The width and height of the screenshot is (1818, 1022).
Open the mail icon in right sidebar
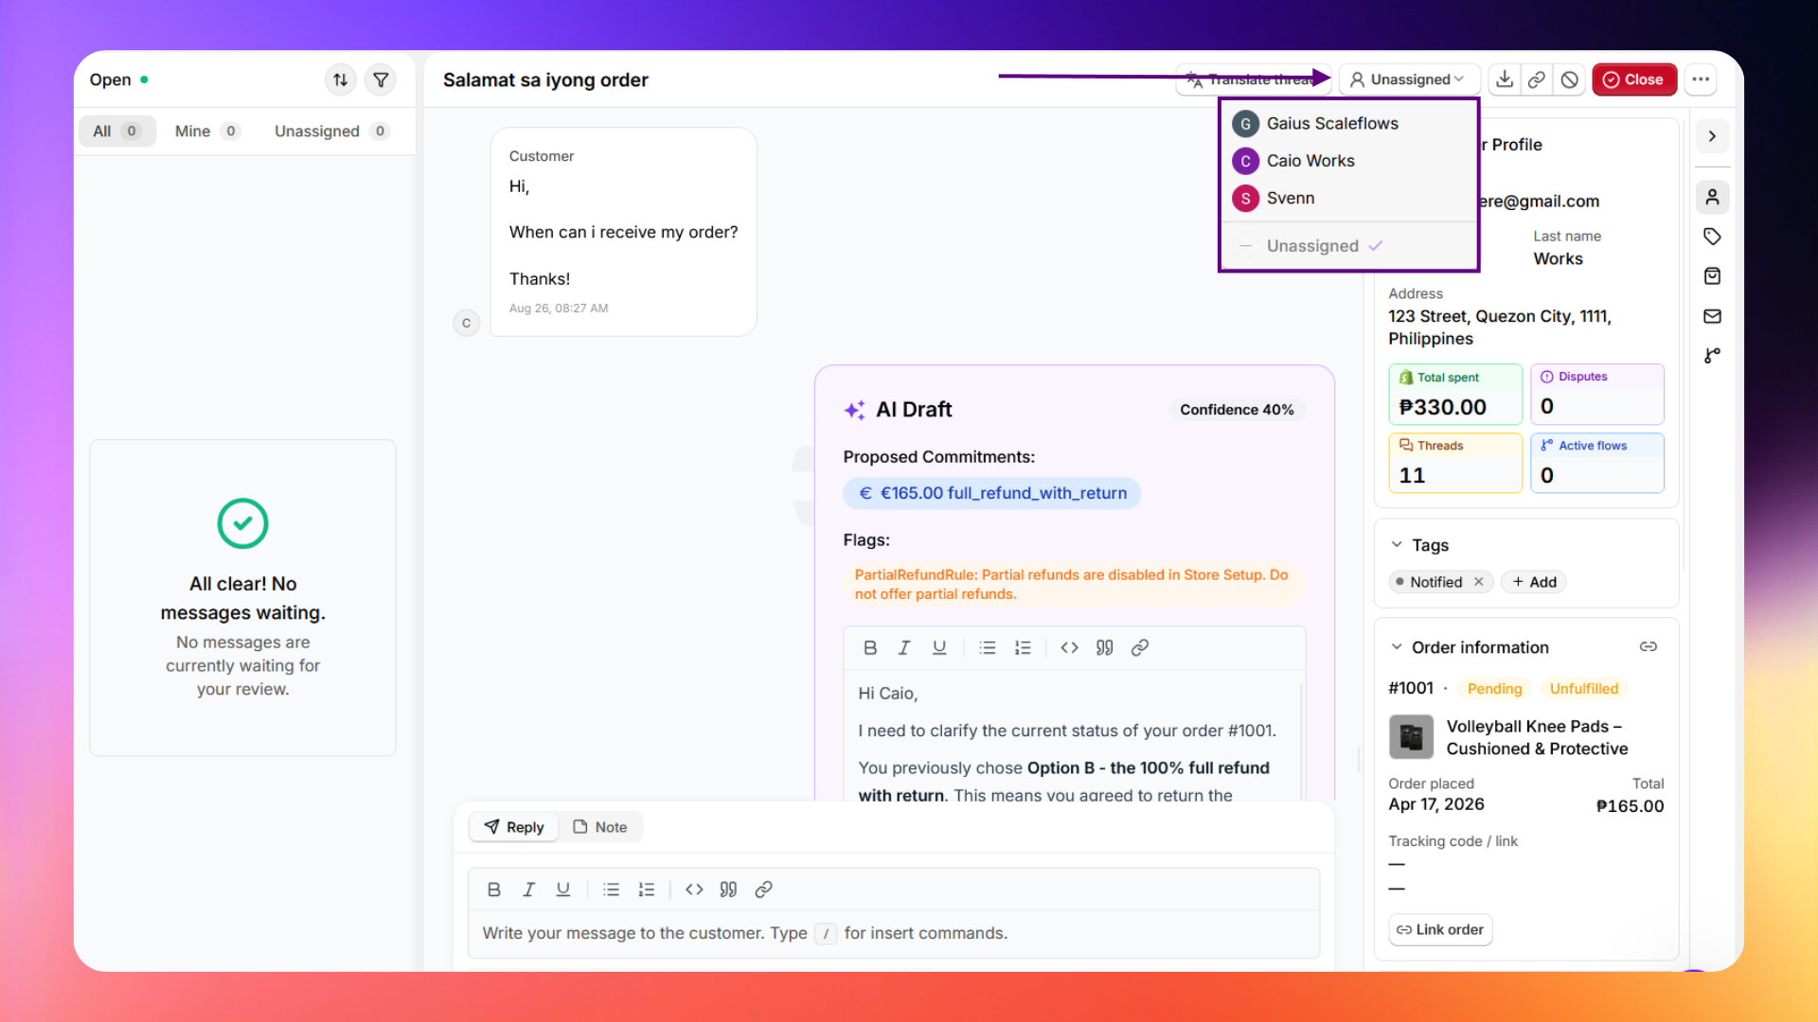[1712, 316]
